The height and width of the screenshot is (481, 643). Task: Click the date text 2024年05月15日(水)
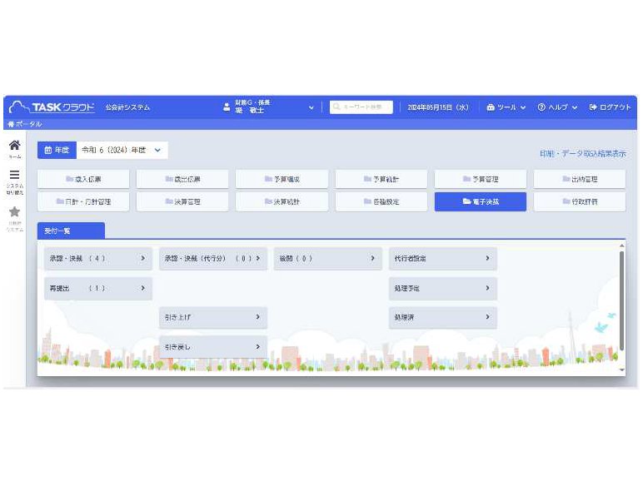[437, 107]
